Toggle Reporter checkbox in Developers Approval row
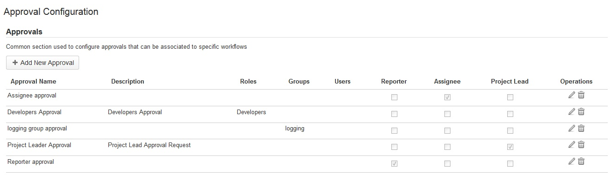Image resolution: width=611 pixels, height=181 pixels. point(394,114)
